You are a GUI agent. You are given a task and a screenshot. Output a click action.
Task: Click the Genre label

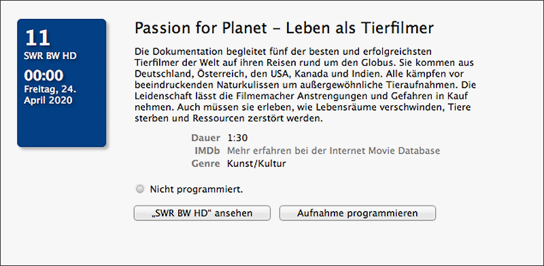(206, 164)
